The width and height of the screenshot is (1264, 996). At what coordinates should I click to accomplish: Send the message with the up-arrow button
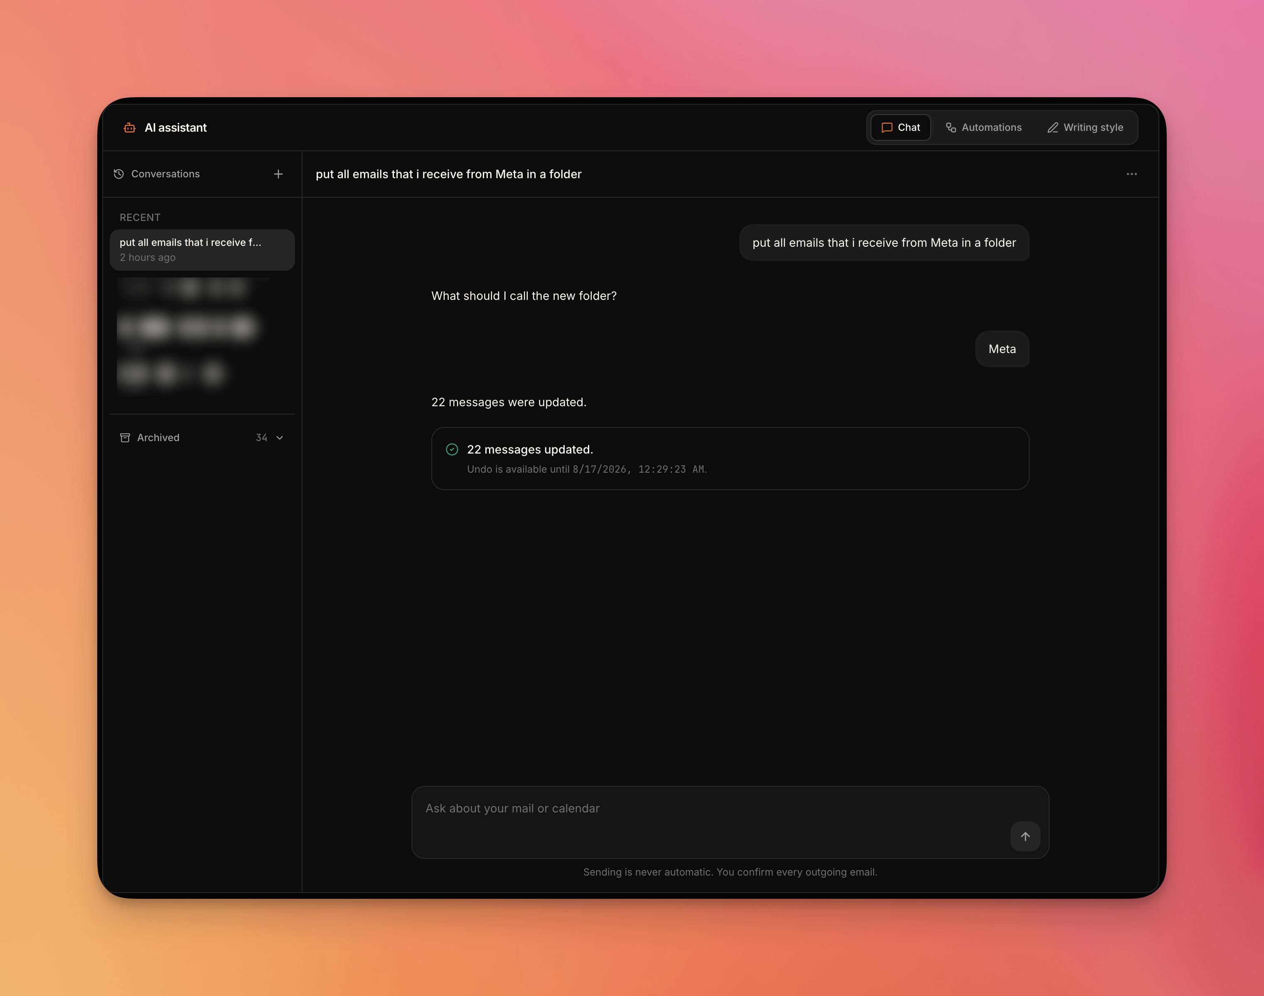[x=1025, y=836]
